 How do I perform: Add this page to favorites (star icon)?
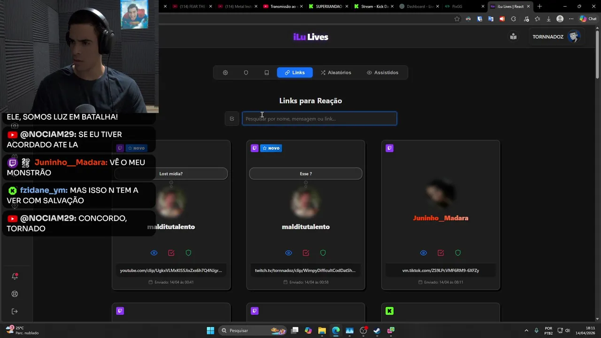coord(457,19)
